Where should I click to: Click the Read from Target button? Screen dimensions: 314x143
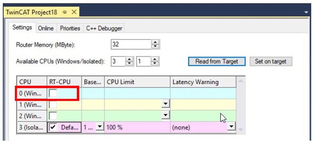point(217,61)
